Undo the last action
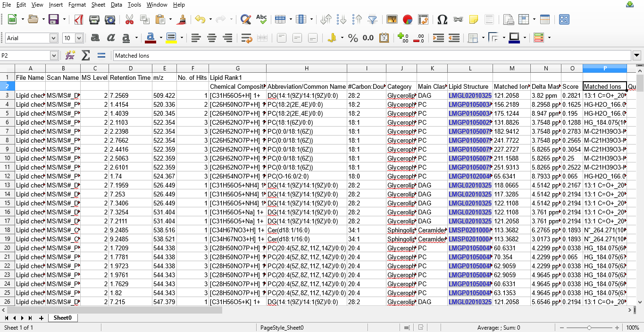 pos(200,19)
